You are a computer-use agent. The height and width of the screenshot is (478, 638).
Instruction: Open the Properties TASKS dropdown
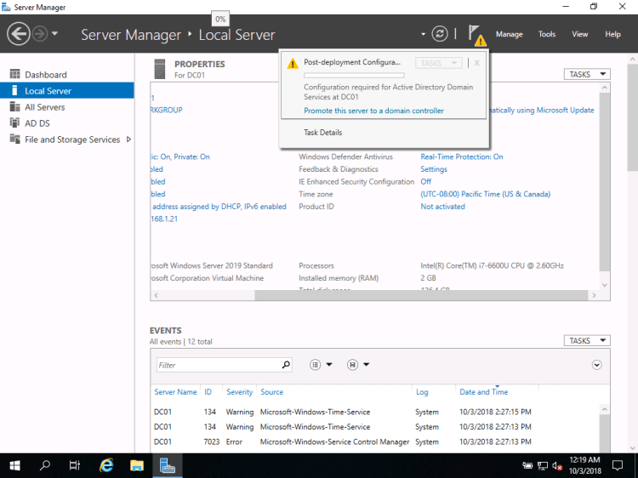[586, 75]
